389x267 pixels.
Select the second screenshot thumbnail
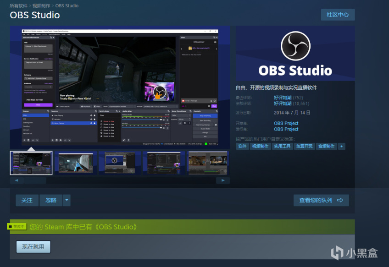75,163
